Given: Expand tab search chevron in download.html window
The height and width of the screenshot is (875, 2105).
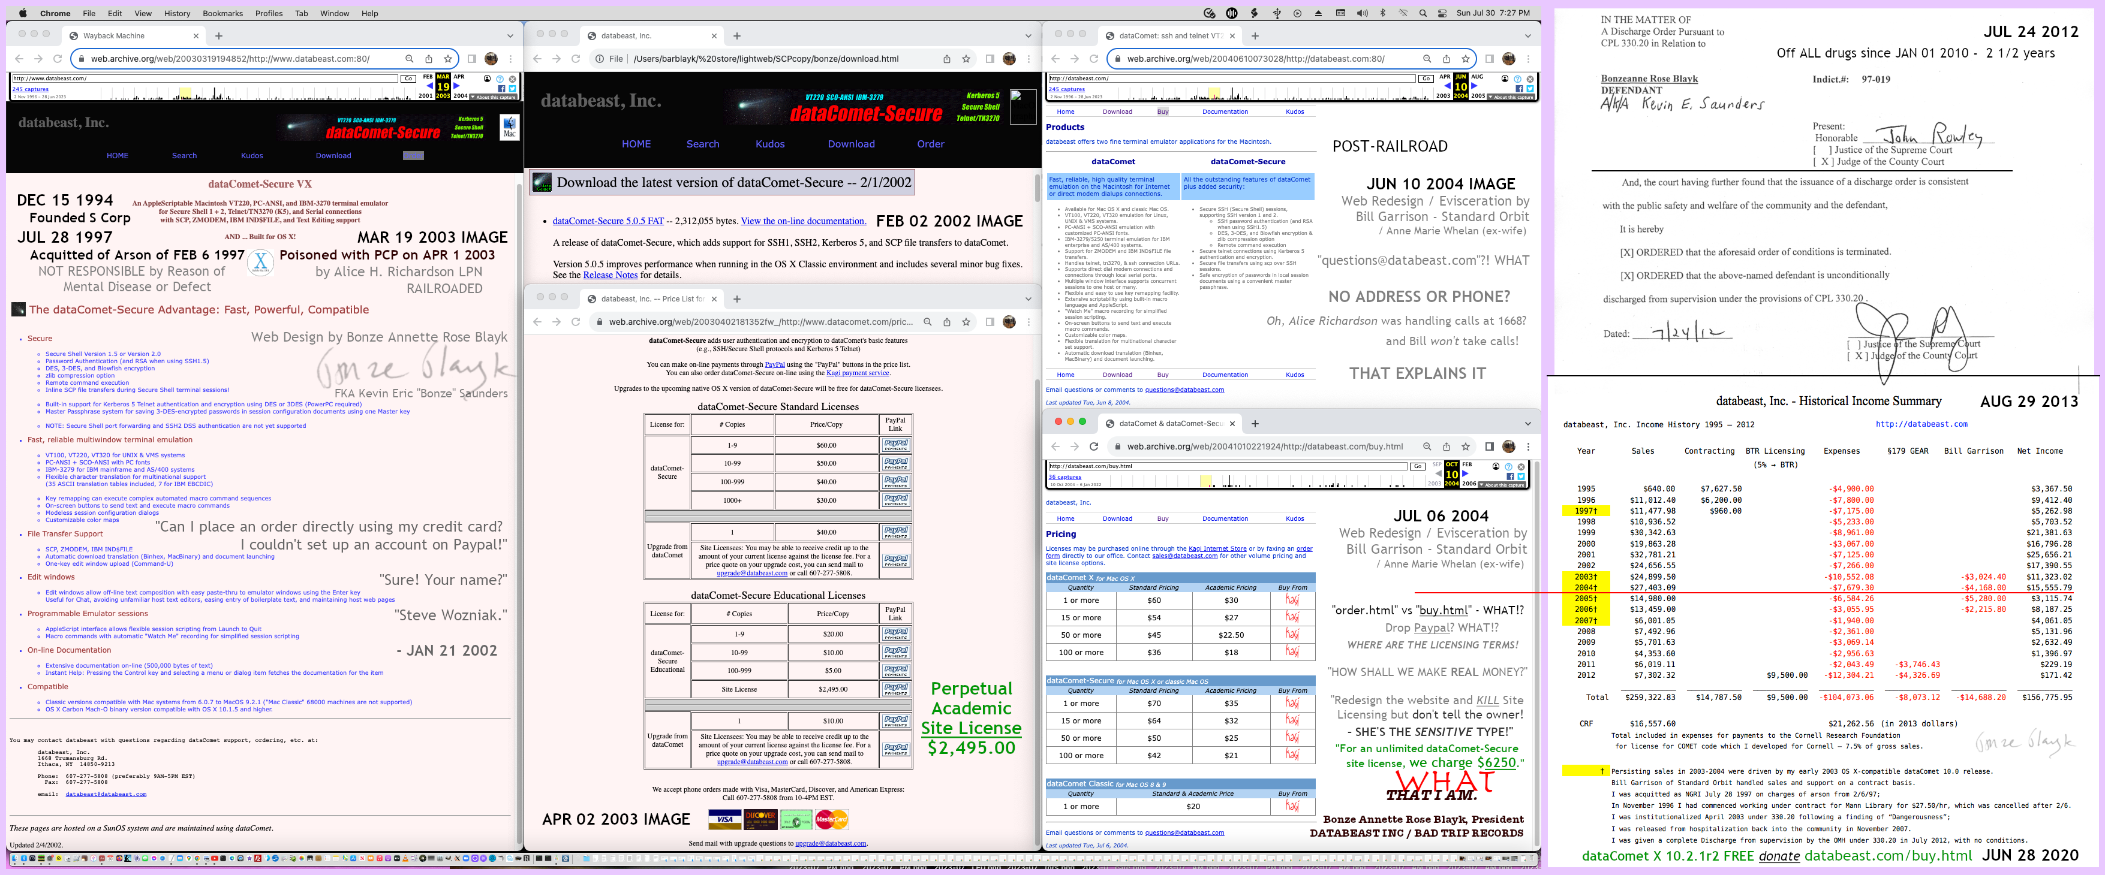Looking at the screenshot, I should pos(1028,36).
